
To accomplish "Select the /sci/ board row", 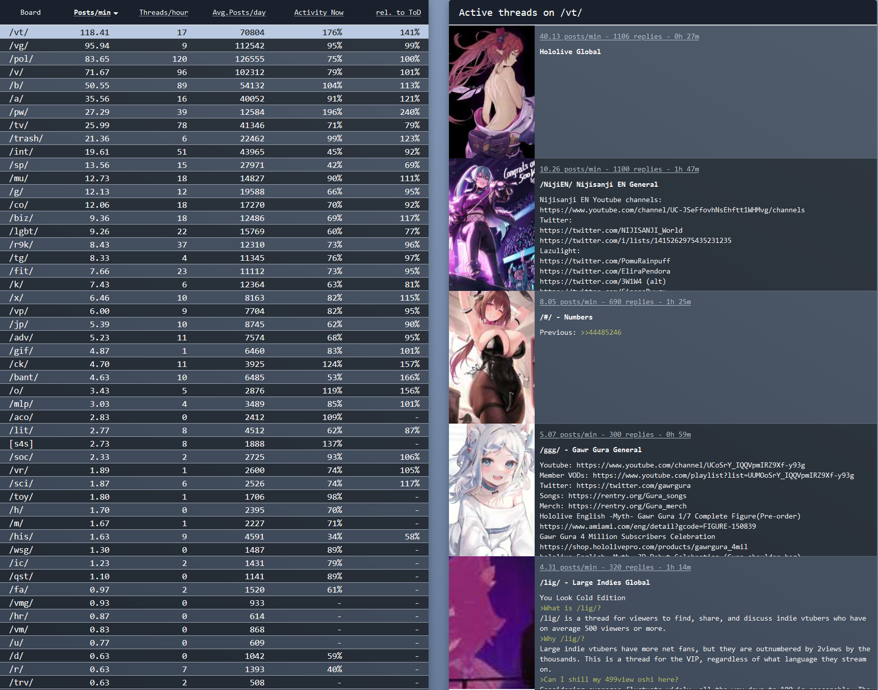I will [x=214, y=483].
